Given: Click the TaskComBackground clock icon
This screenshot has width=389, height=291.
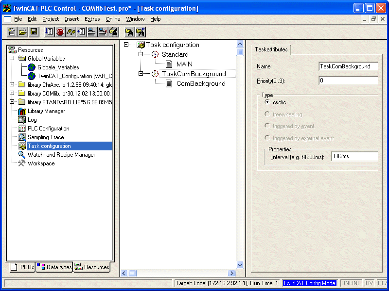Looking at the screenshot, I should (x=155, y=74).
